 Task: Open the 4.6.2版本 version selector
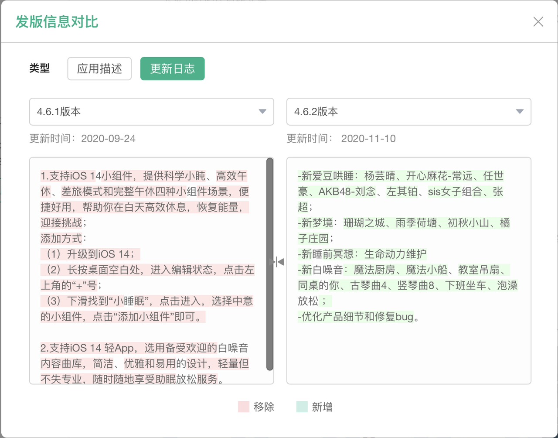[x=408, y=112]
